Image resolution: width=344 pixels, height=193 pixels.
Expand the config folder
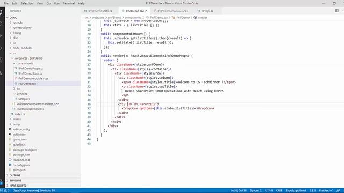[17, 33]
